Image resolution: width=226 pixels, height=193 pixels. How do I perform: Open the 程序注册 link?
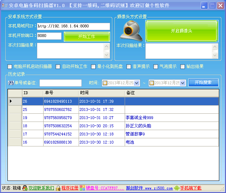coord(70,188)
